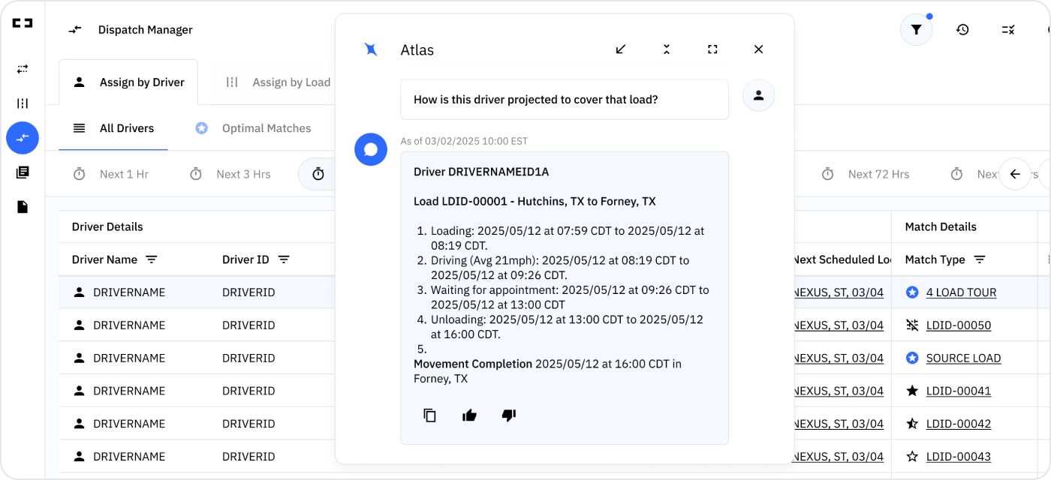The height and width of the screenshot is (480, 1051).
Task: Dock Atlas panel with diagonal arrow icon
Action: (621, 49)
